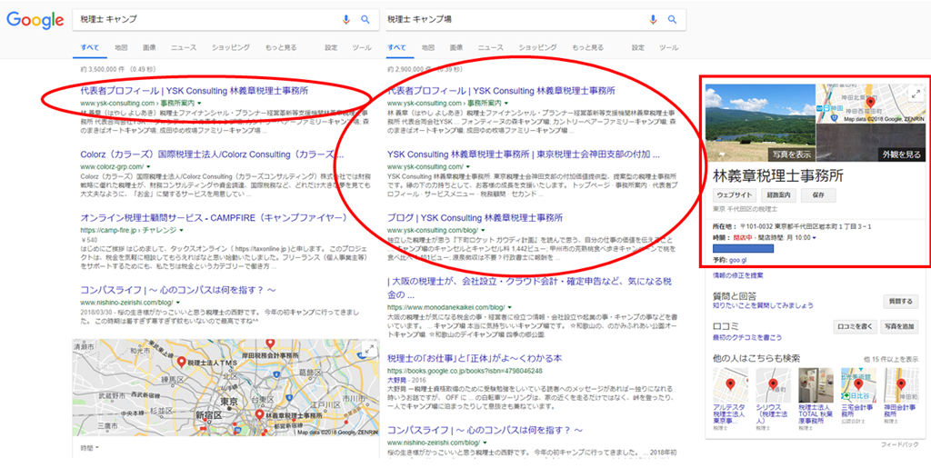Viewport: 931px width, 468px height.
Task: Click the 岸田税務会計事務所 map pin
Action: pos(270,344)
